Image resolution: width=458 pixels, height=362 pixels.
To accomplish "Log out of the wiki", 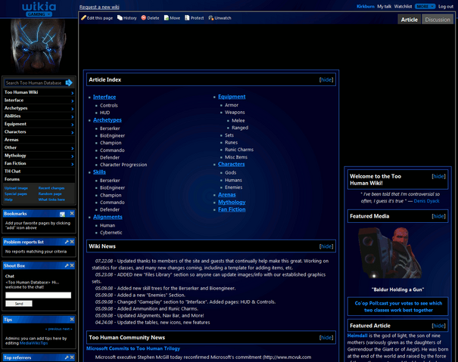I will [x=446, y=6].
